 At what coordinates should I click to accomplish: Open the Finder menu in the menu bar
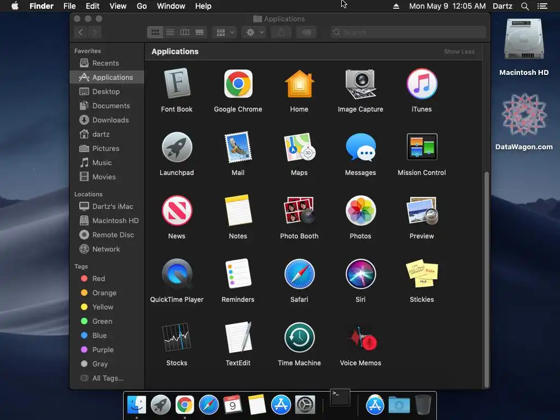[42, 6]
